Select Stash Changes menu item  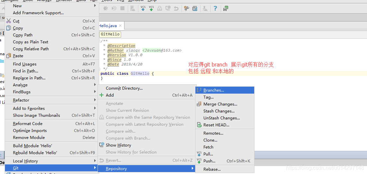225,111
